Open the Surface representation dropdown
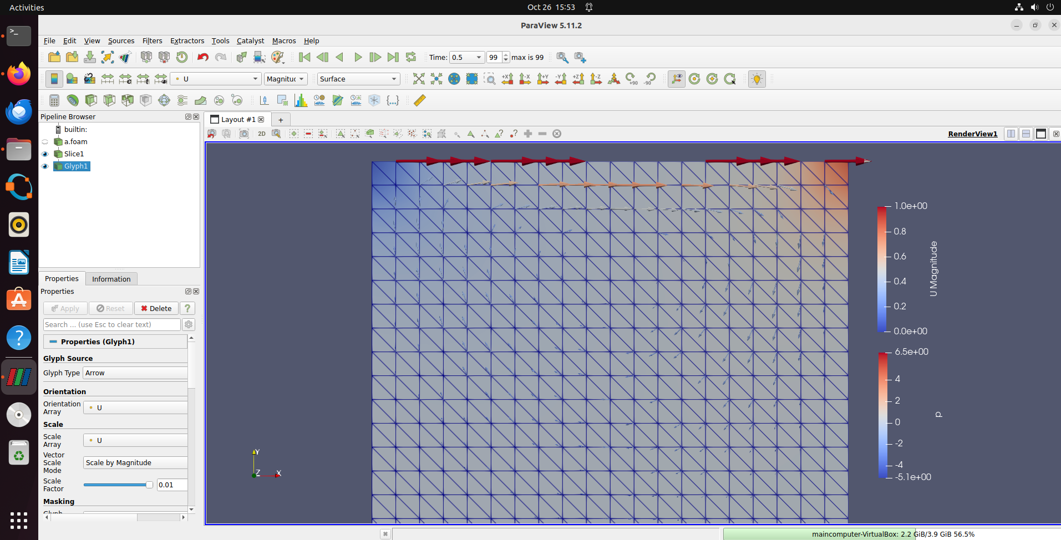This screenshot has height=540, width=1061. pyautogui.click(x=358, y=79)
